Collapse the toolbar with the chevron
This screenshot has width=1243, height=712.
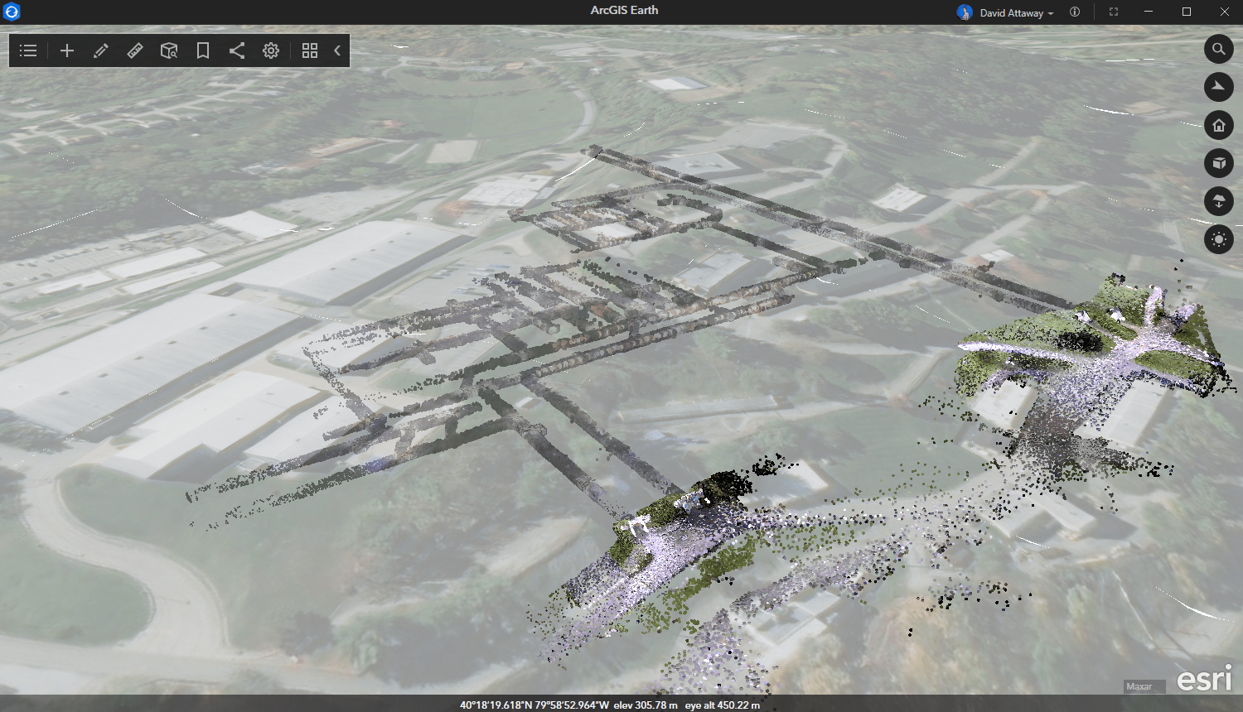pyautogui.click(x=337, y=51)
